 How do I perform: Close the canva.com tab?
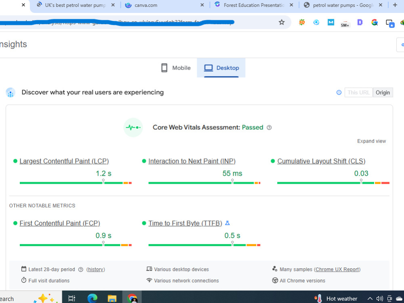click(202, 5)
